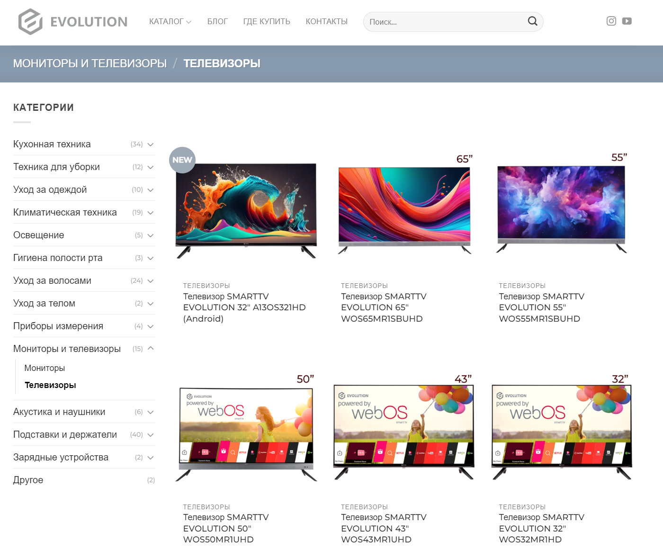This screenshot has height=559, width=663.
Task: Open the Instagram profile icon
Action: coord(611,21)
